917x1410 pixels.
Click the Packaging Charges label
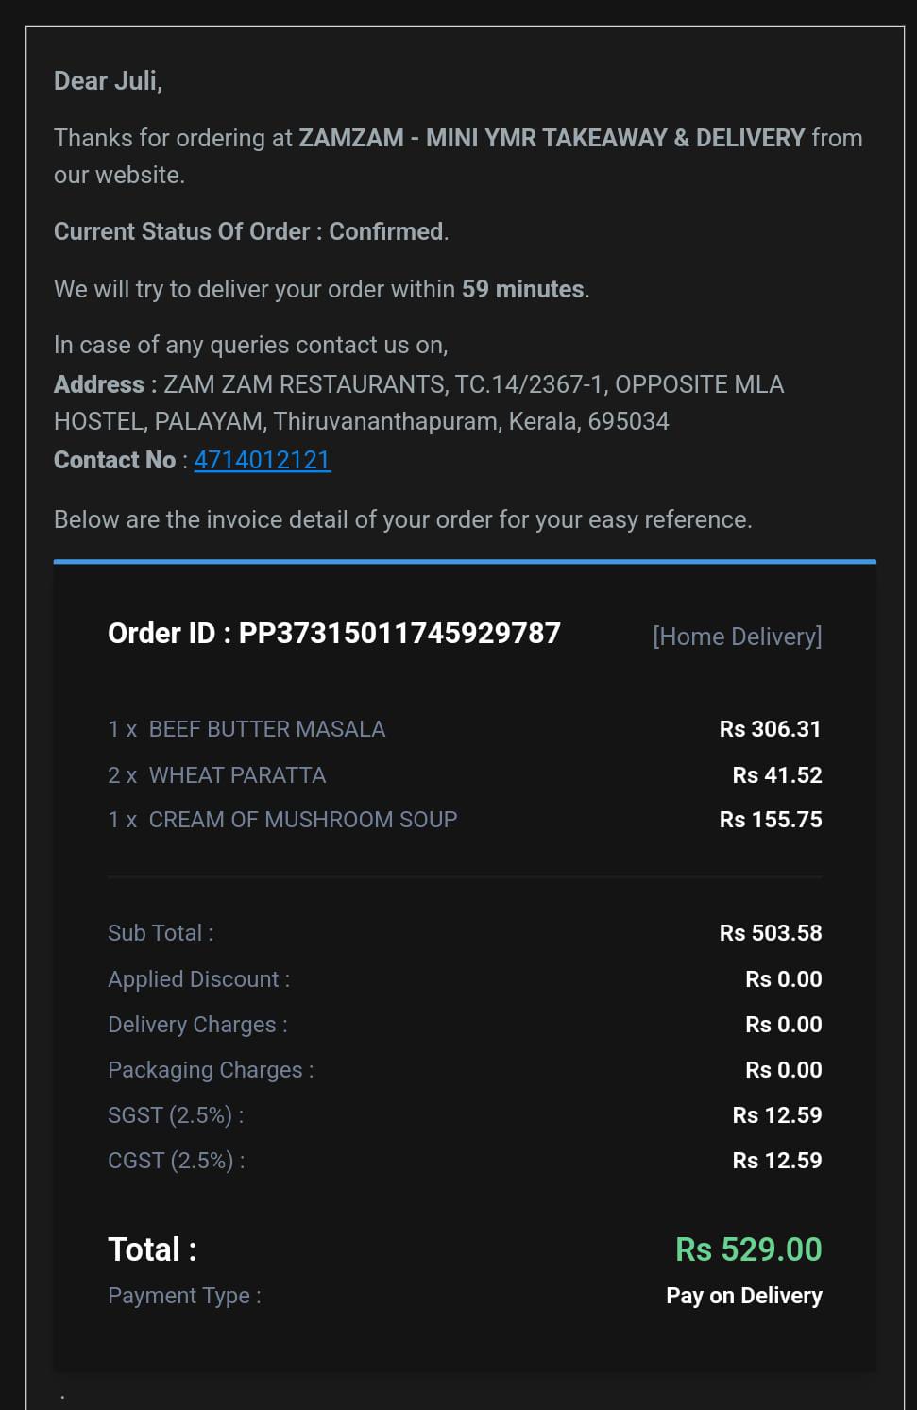coord(211,1070)
